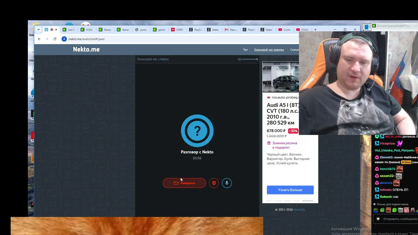This screenshot has width=418, height=235.
Task: Switch to the START tab
Action: click(177, 30)
